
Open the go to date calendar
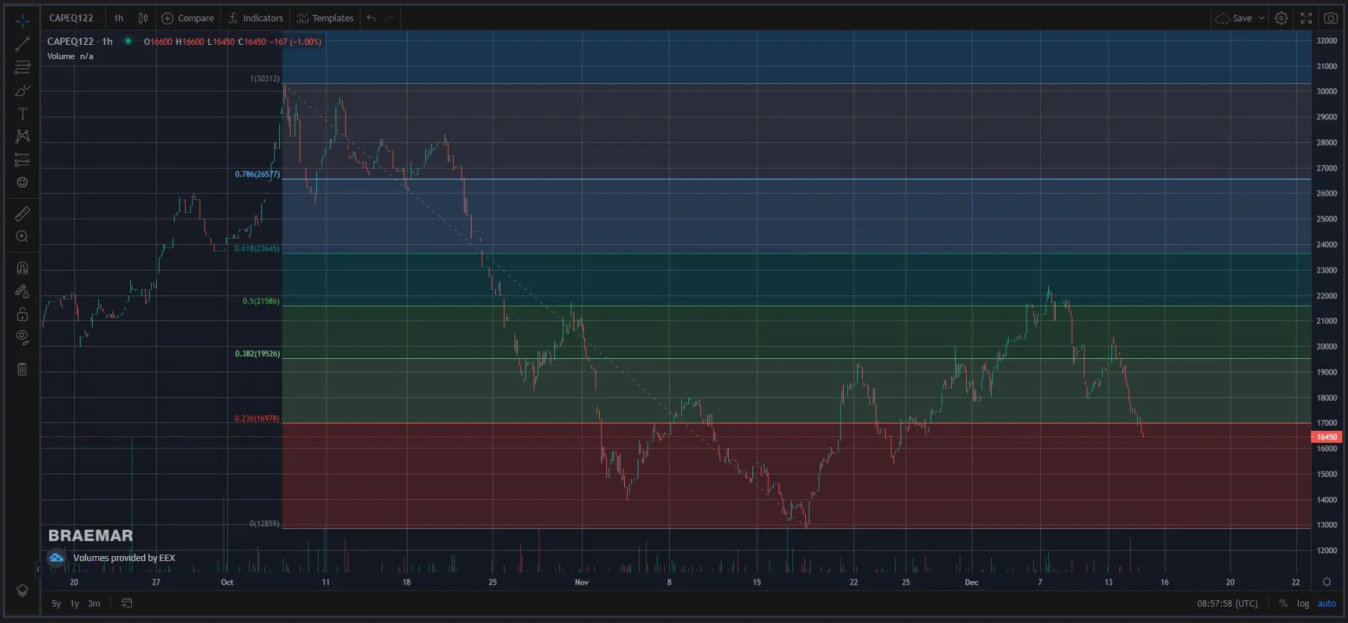tap(127, 604)
